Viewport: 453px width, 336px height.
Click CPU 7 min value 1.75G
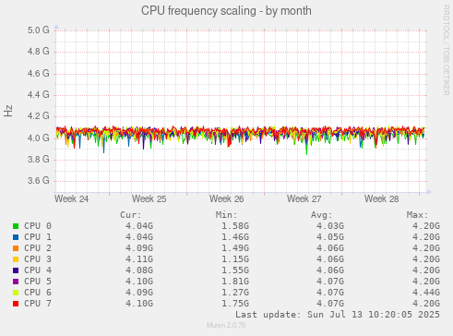tap(235, 304)
